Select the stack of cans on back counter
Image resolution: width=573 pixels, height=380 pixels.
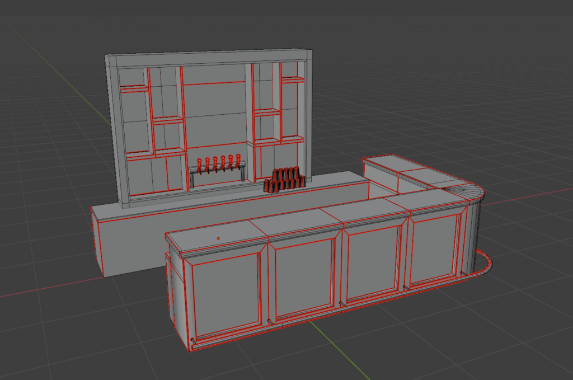pos(285,179)
